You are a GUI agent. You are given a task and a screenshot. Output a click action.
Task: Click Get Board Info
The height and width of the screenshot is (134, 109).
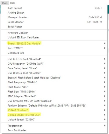click(54, 53)
